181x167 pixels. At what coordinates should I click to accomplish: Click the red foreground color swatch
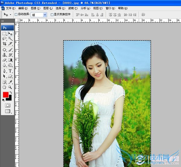5,95
